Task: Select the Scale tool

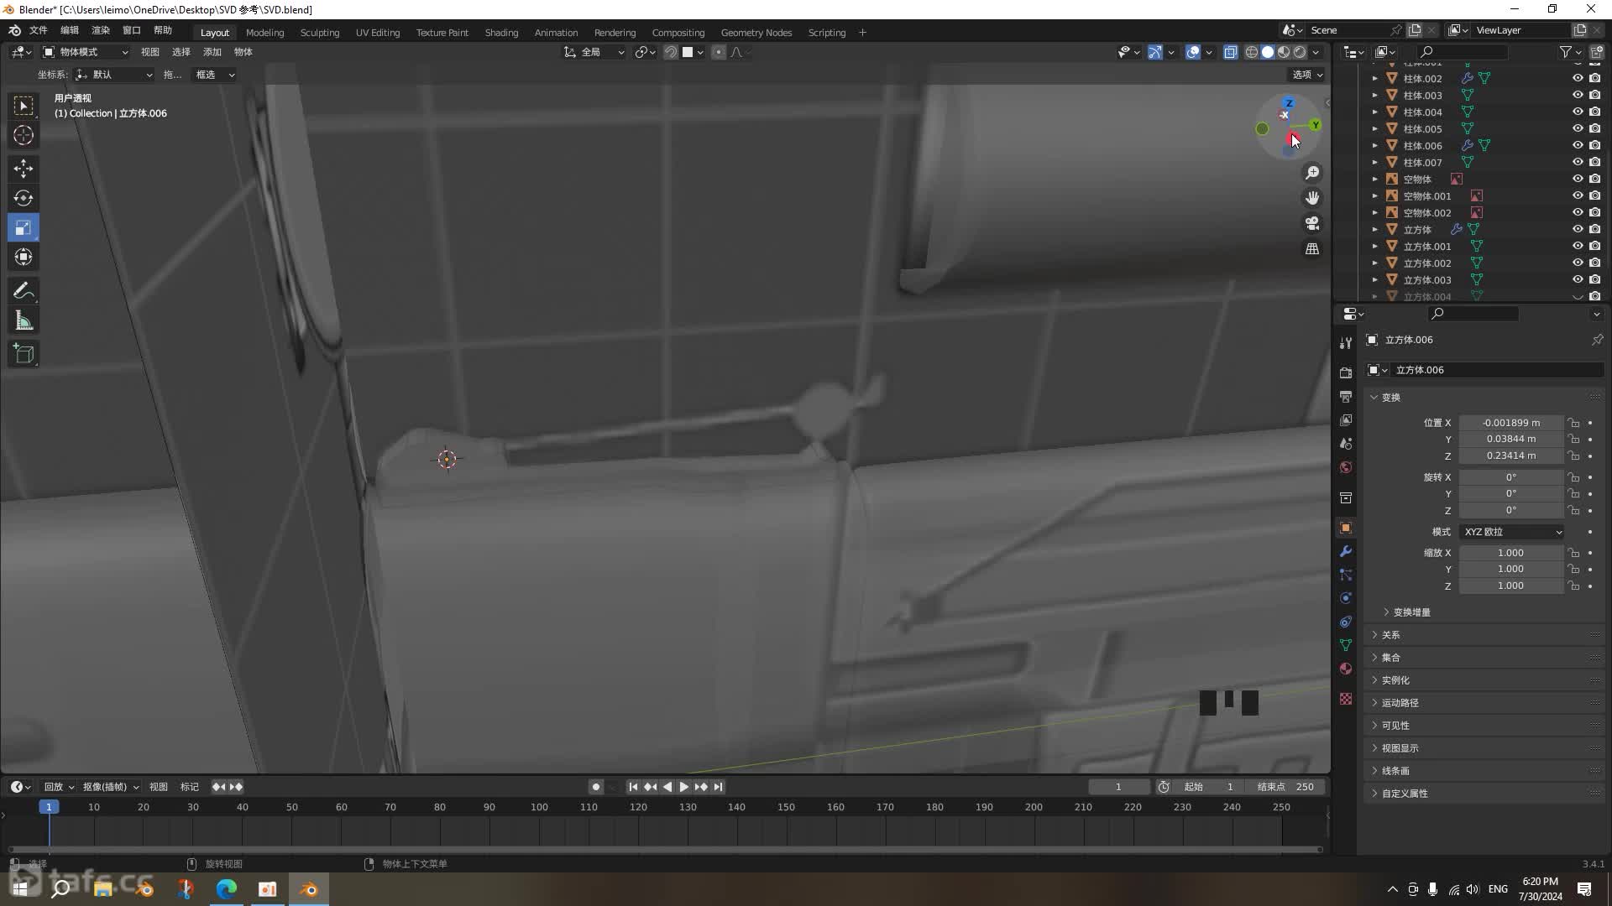Action: [24, 227]
